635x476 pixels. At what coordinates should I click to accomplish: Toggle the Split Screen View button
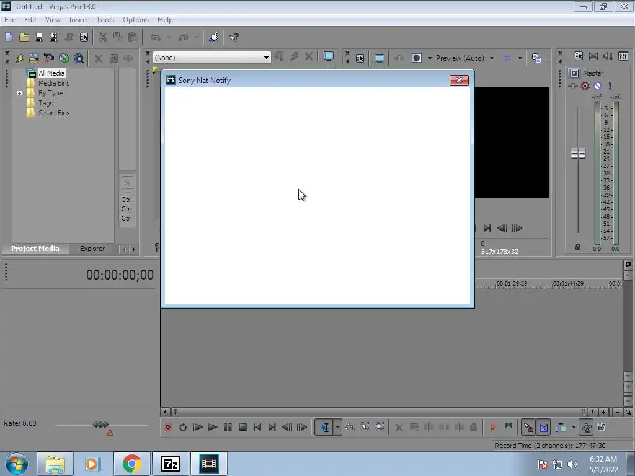416,58
